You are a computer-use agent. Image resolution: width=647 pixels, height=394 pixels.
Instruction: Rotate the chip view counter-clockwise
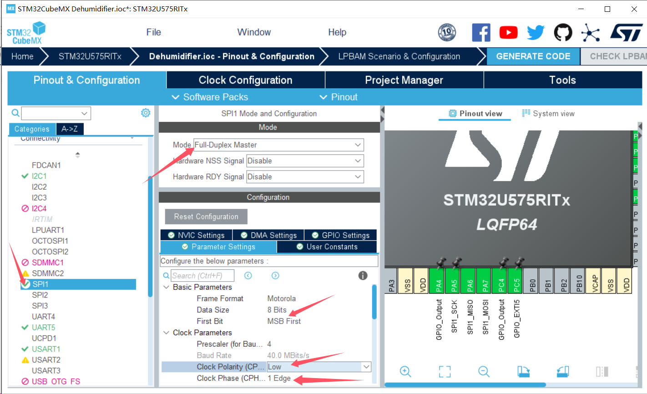coord(563,371)
